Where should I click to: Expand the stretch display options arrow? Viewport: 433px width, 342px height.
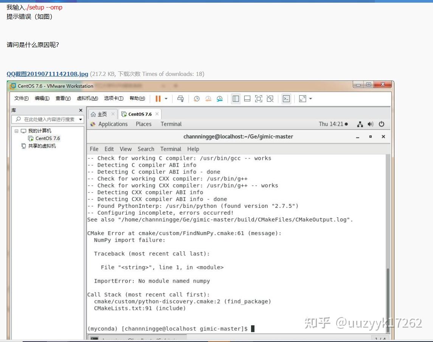click(311, 99)
